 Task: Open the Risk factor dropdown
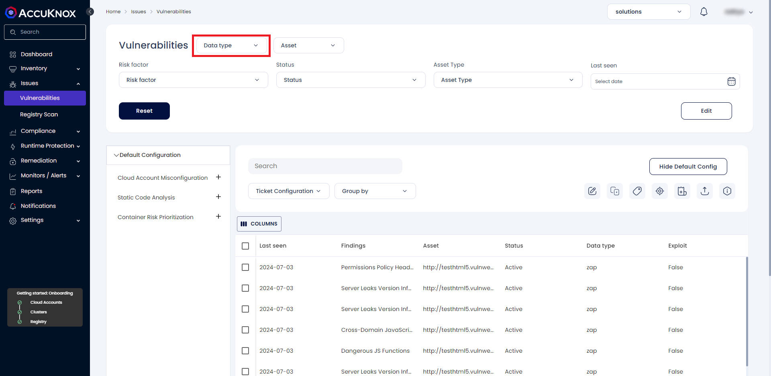coord(193,80)
